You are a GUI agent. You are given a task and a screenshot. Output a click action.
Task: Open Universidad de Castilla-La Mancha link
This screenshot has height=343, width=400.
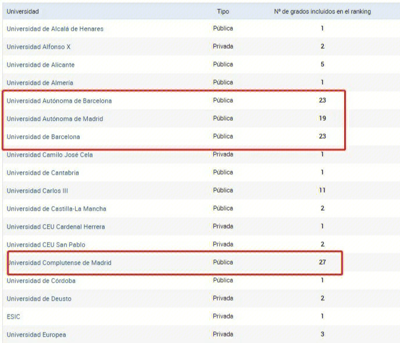point(56,209)
